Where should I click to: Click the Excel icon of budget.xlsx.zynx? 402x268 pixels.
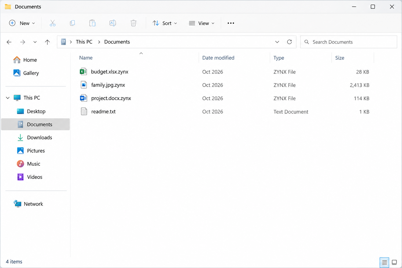tap(83, 71)
